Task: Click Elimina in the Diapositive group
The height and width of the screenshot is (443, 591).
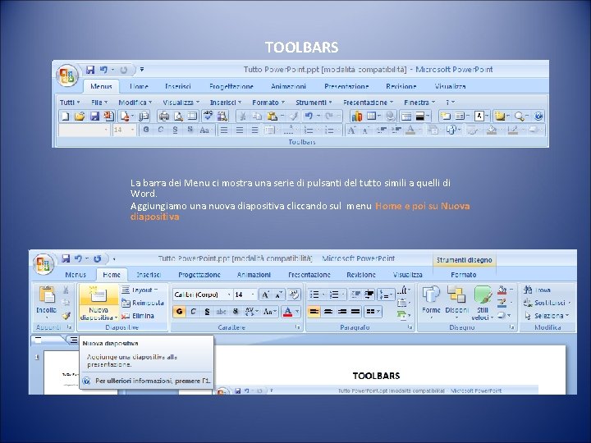Action: coord(138,316)
